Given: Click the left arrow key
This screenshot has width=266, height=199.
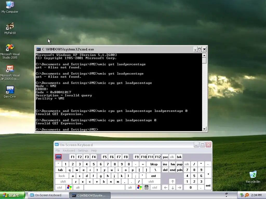Looking at the screenshot, I should (x=165, y=187).
